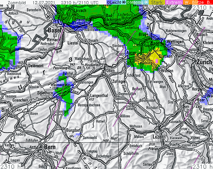213x169 pixels.
Task: Click the 2310 h/2110 UTC timestamp
Action: 79,2
